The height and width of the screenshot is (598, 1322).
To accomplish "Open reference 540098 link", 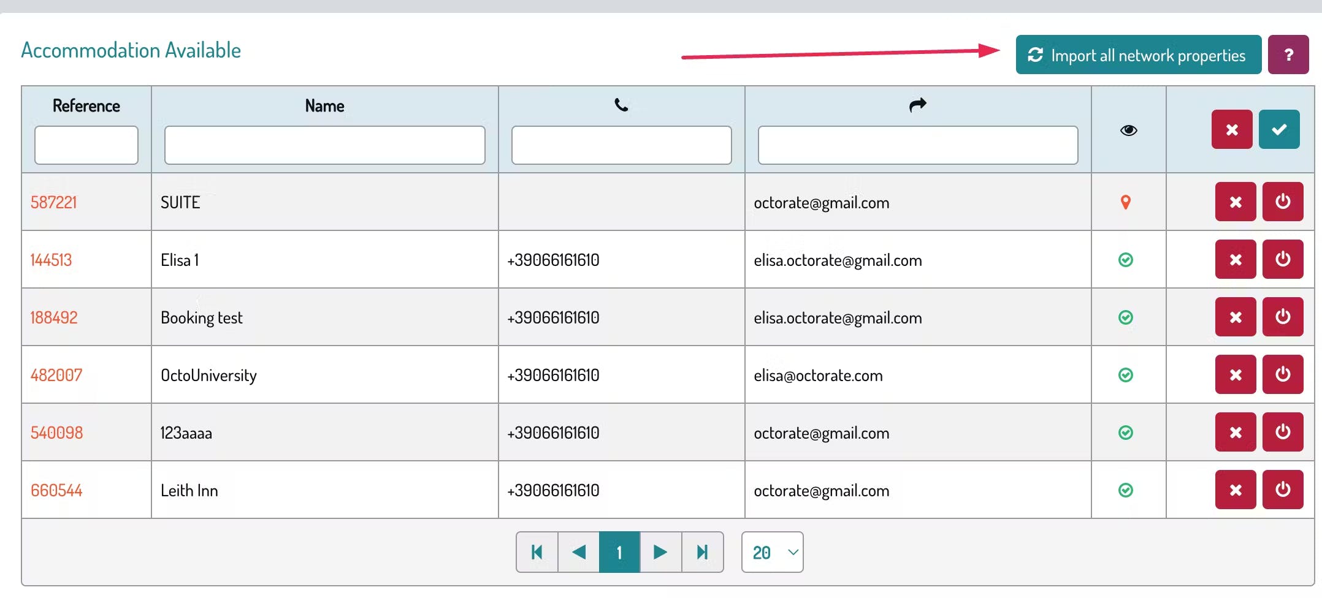I will pyautogui.click(x=56, y=433).
